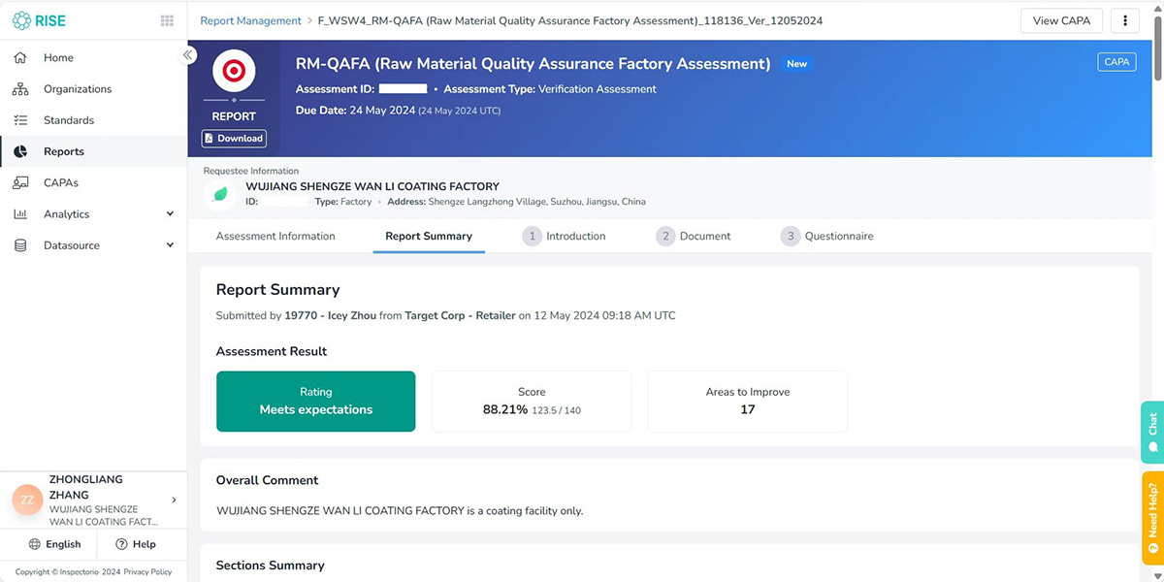This screenshot has height=582, width=1164.
Task: Click the Help question mark icon
Action: 121,544
